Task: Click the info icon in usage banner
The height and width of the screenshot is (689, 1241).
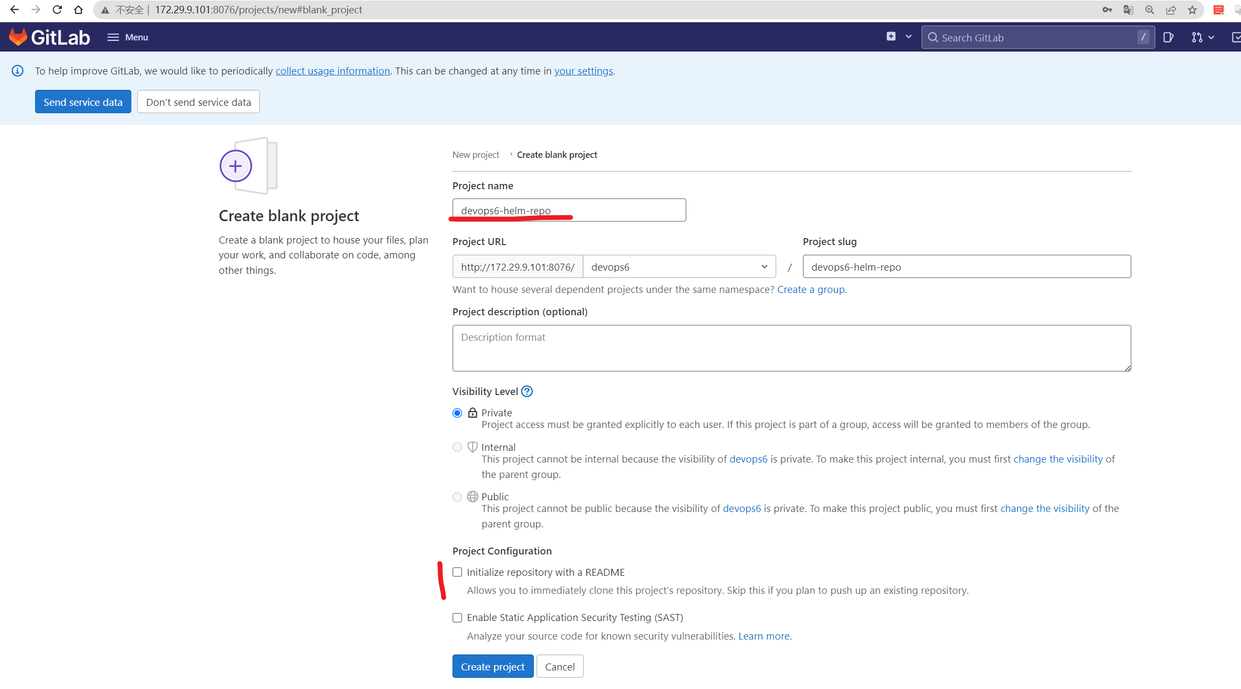Action: (18, 71)
